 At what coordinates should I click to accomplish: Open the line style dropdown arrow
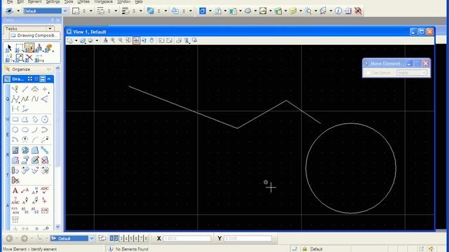click(x=116, y=11)
